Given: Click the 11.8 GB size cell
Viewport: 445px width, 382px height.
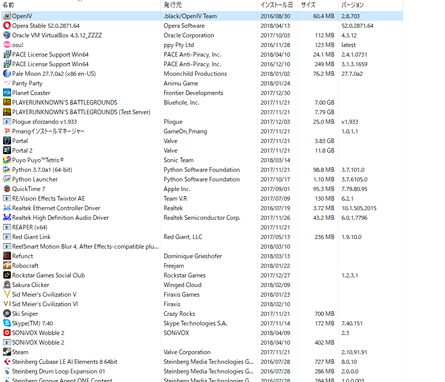Looking at the screenshot, I should [324, 151].
